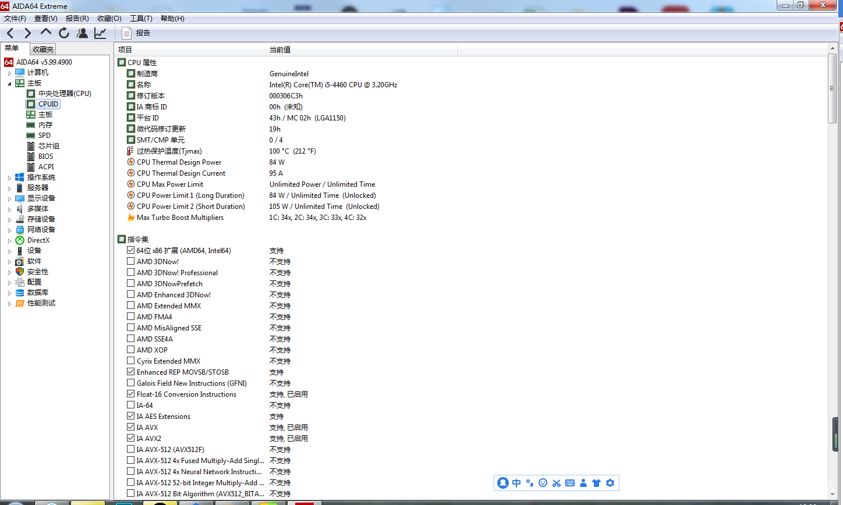Open the 报告(R) menu
Viewport: 843px width, 505px height.
pyautogui.click(x=77, y=19)
